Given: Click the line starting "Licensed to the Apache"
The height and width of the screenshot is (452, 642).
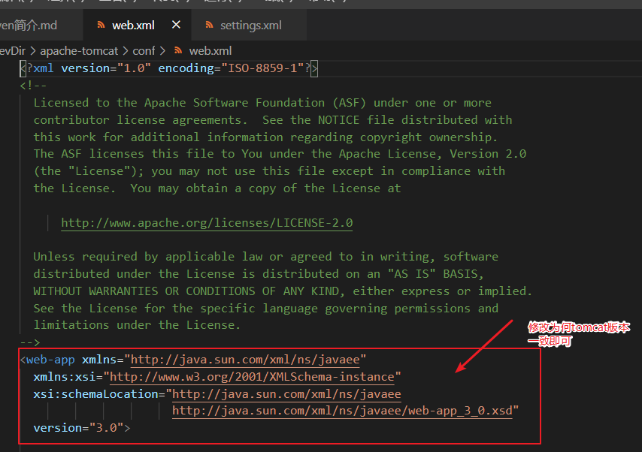Looking at the screenshot, I should pyautogui.click(x=262, y=103).
